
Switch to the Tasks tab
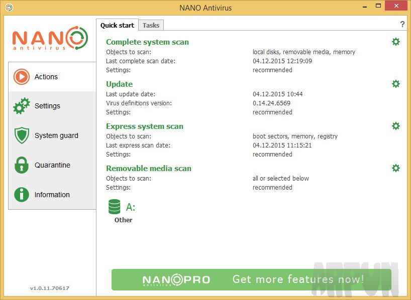(x=151, y=25)
